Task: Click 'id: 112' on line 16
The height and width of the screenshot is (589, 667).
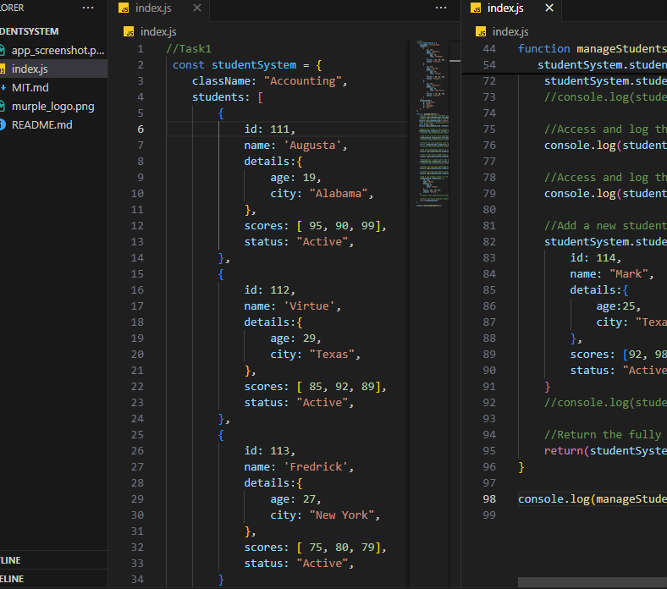Action: (x=267, y=290)
